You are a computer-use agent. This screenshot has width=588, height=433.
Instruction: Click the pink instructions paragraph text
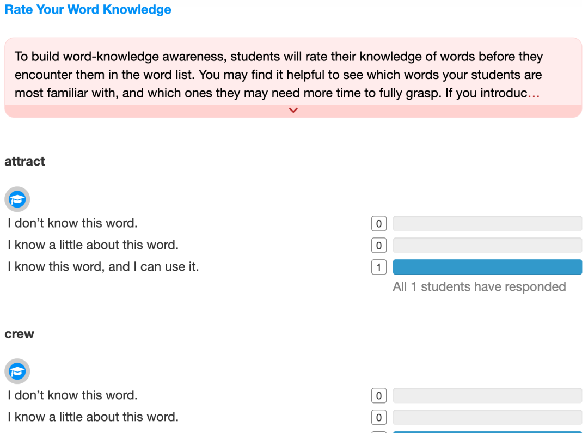pos(279,75)
